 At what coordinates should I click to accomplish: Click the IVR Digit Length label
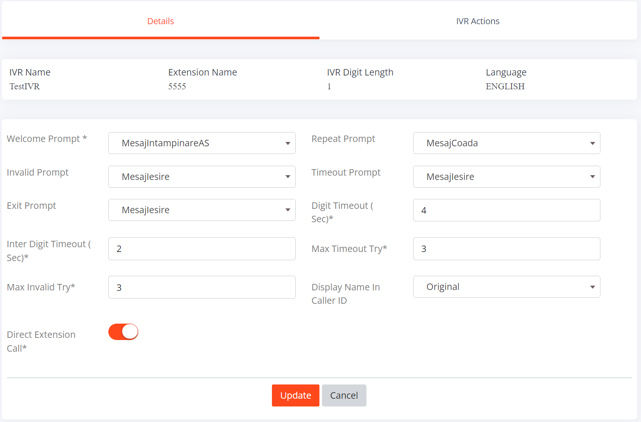pyautogui.click(x=360, y=72)
